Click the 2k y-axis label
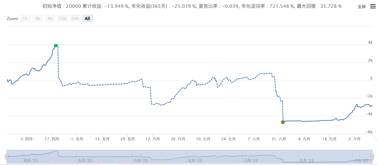The image size is (378, 165). click(x=370, y=60)
